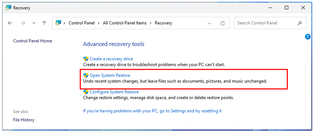Click the search magnifier icon

(300, 23)
